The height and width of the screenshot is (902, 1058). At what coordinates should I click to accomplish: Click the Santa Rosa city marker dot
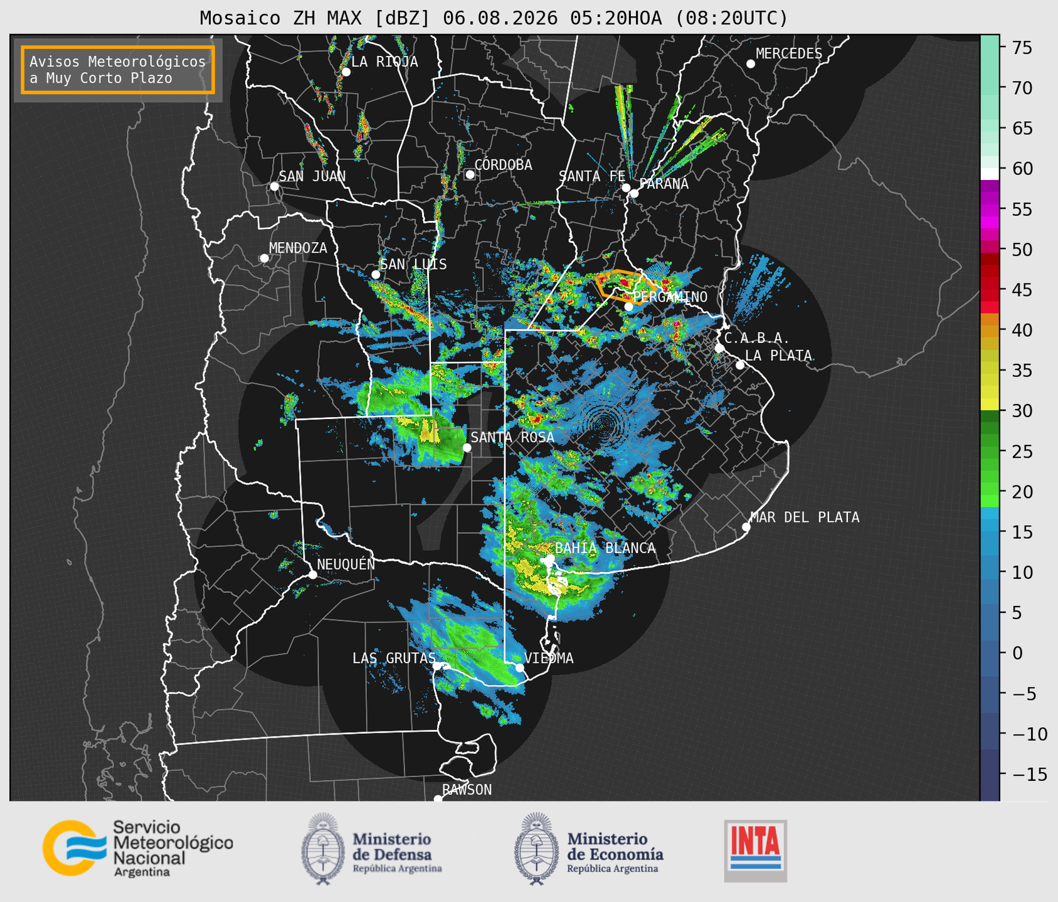[x=467, y=447]
